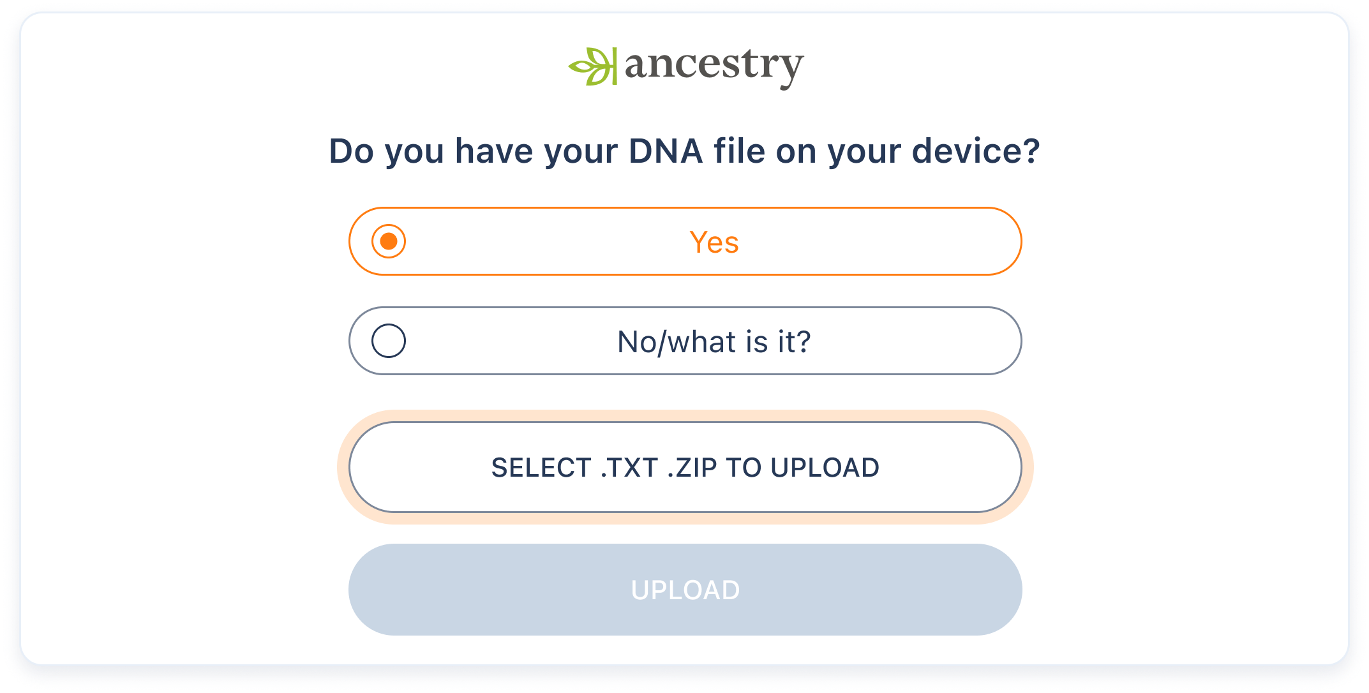Click the No/what is it? text label

coord(714,341)
